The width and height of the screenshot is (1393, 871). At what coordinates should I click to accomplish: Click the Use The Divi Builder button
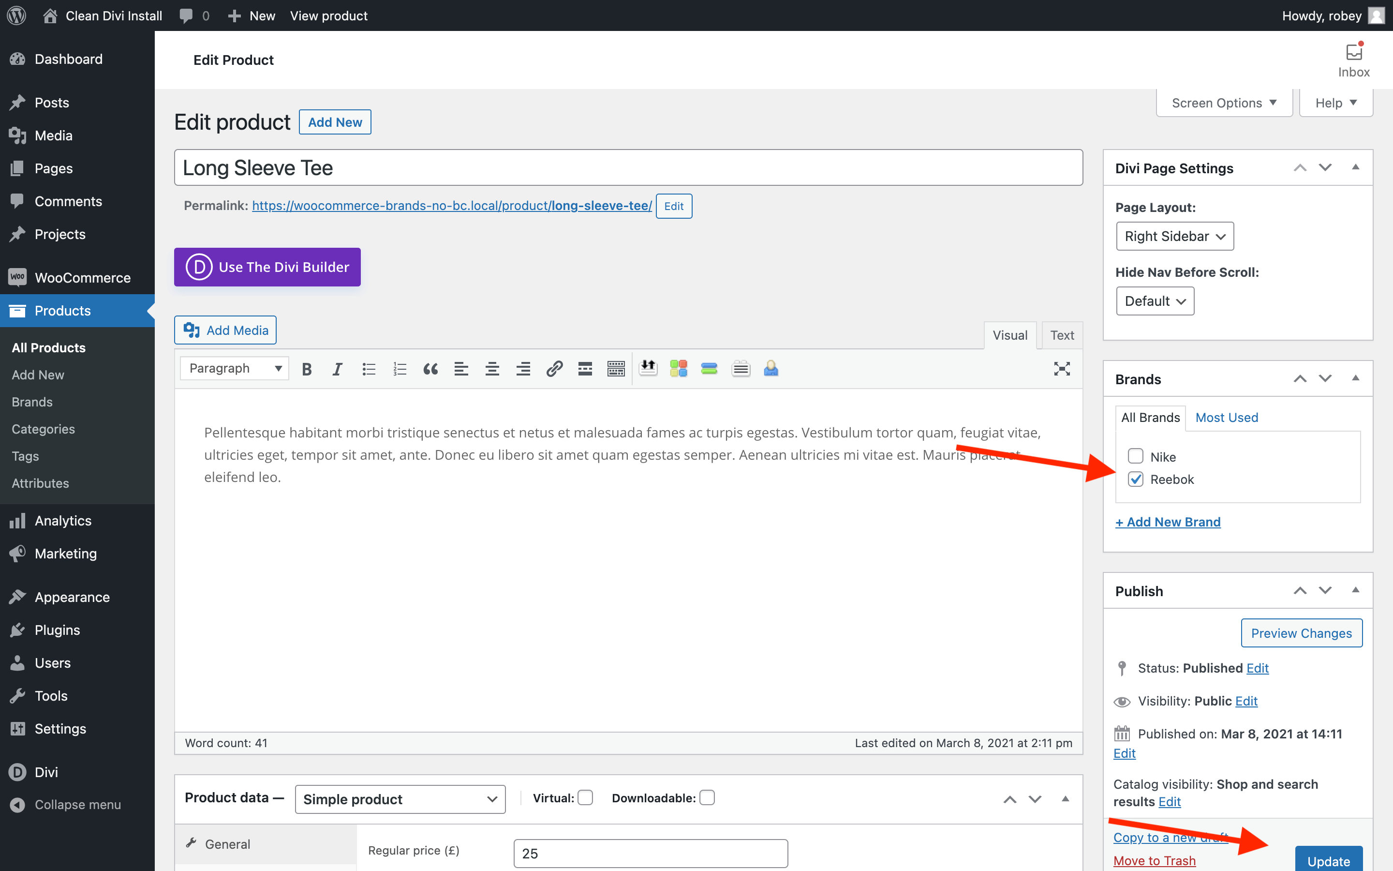(x=267, y=267)
